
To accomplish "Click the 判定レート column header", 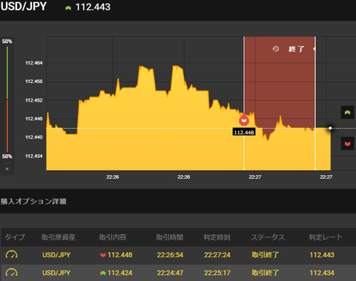I will 326,237.
